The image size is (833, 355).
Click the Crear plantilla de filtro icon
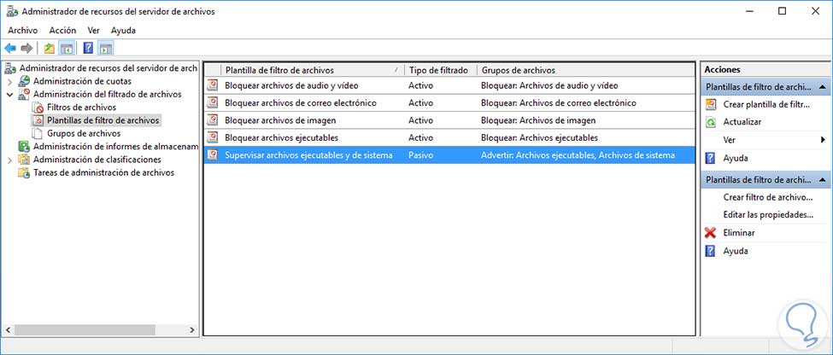(711, 104)
